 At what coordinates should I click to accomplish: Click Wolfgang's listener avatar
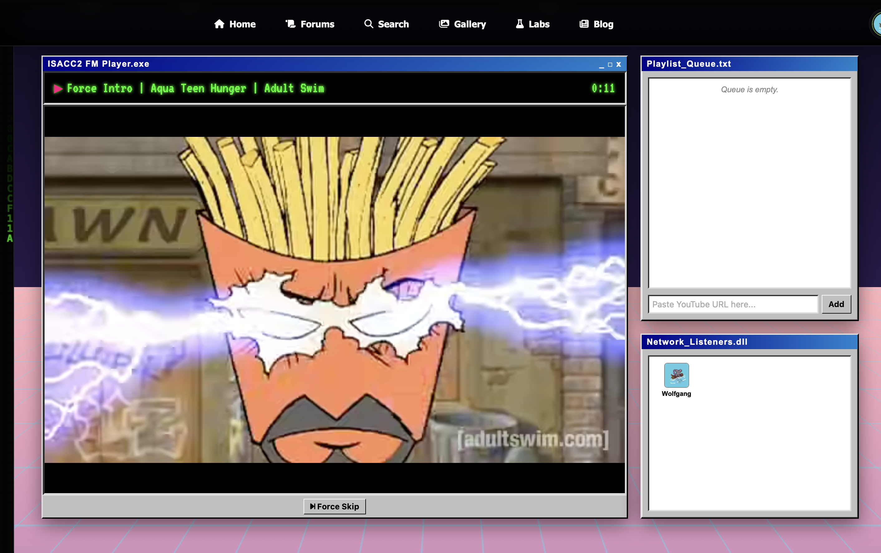pos(676,375)
